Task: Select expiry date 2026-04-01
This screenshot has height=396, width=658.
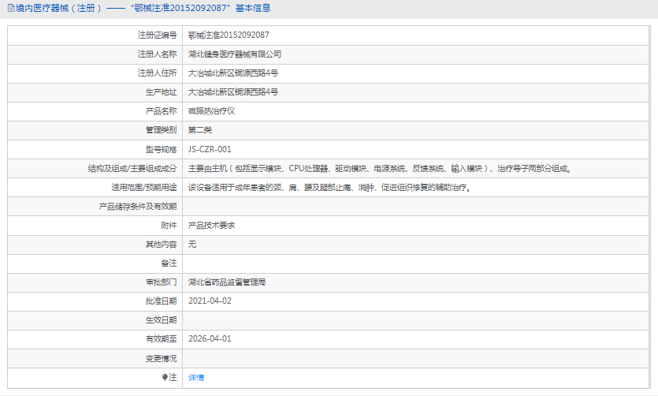Action: (x=210, y=339)
